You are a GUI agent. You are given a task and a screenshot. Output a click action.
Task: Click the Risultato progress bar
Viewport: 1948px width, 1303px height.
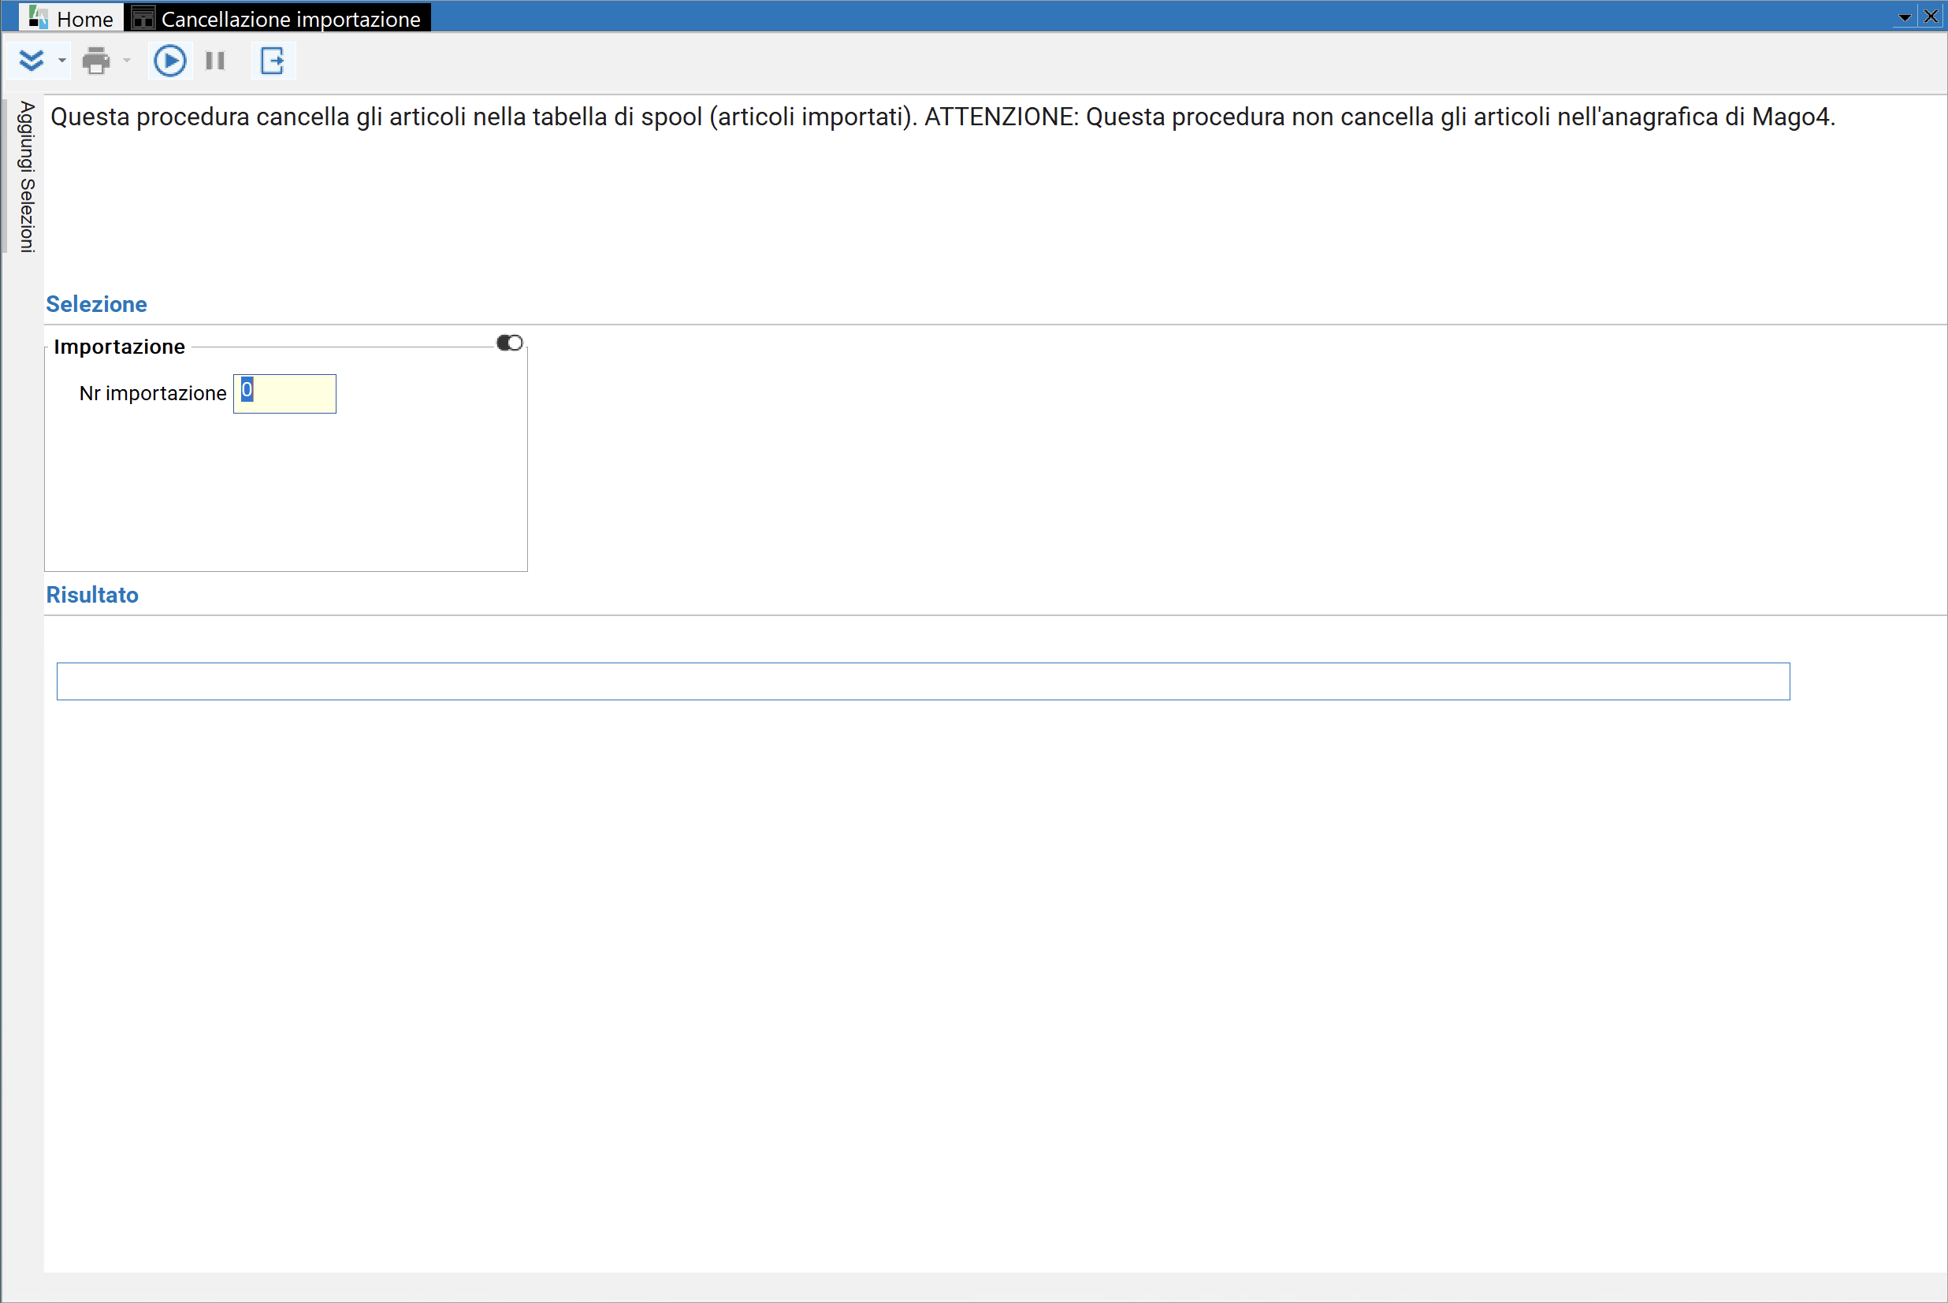click(924, 681)
